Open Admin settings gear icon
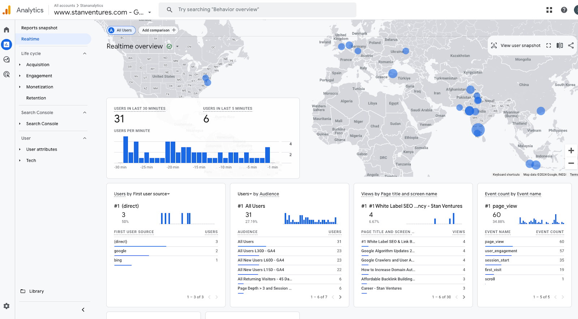Screen dimensions: 578x319 [x=7, y=306]
